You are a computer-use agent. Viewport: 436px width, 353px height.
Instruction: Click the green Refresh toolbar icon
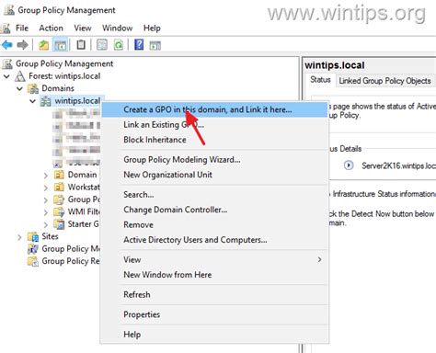pyautogui.click(x=119, y=45)
